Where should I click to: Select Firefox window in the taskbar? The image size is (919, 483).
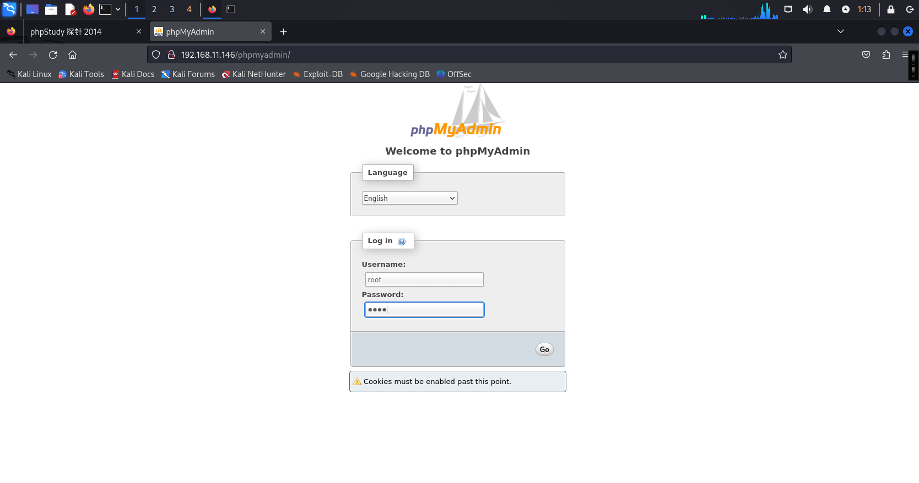tap(212, 9)
